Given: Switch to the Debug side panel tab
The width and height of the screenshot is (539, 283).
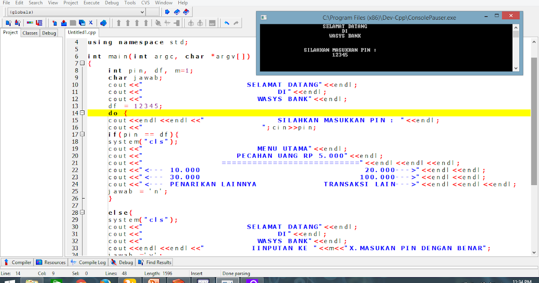Looking at the screenshot, I should pos(49,33).
